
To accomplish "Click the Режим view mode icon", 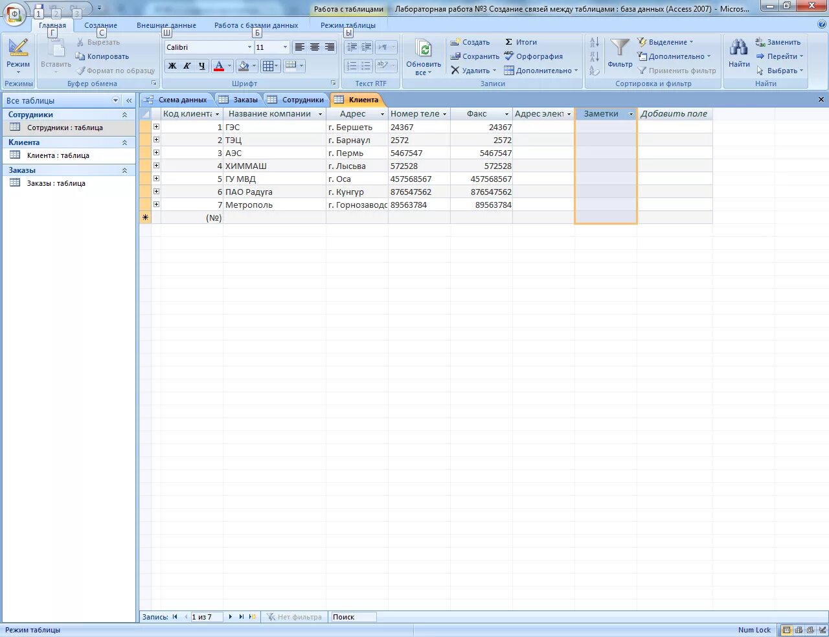I will 18,48.
